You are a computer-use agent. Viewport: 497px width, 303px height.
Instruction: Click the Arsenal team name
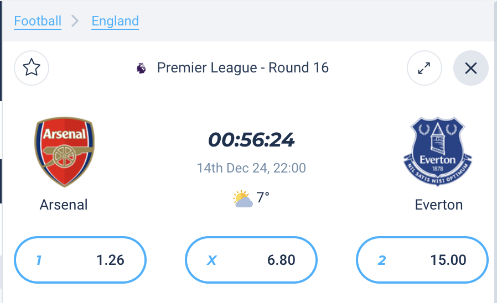coord(64,205)
